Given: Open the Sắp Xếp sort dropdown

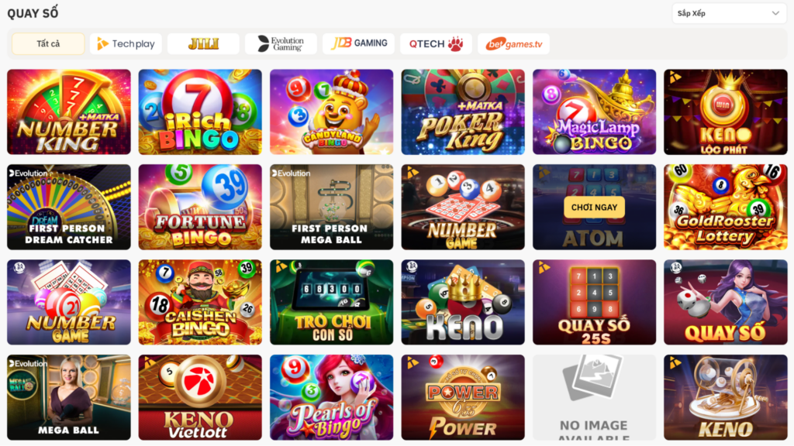Looking at the screenshot, I should [729, 13].
